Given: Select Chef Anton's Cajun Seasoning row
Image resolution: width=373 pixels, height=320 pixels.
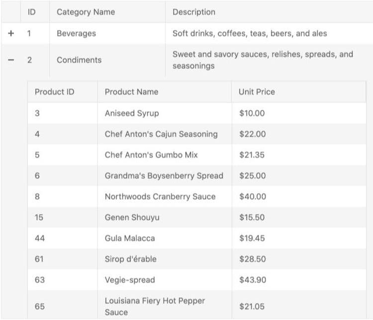Looking at the screenshot, I should 161,134.
